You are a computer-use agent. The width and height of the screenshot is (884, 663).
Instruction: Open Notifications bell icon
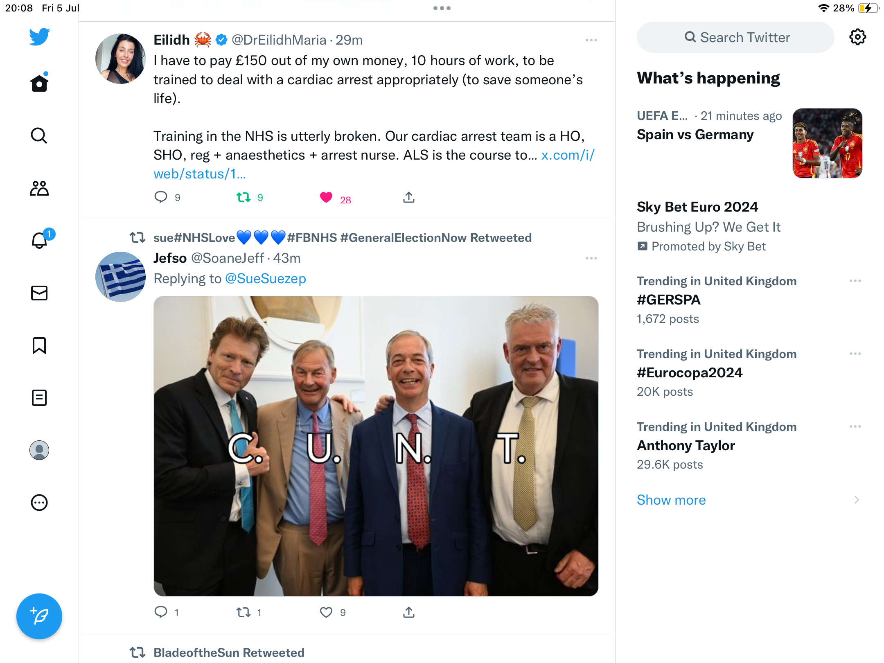click(x=39, y=241)
